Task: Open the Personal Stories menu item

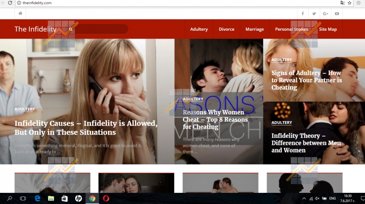Action: [x=291, y=29]
